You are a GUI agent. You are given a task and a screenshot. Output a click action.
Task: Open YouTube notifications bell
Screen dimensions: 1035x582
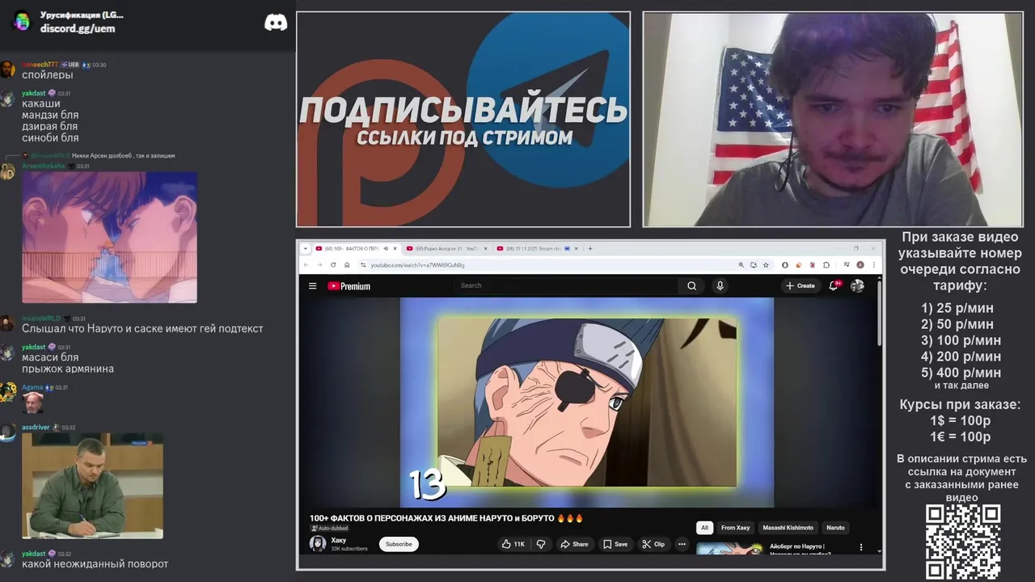834,285
